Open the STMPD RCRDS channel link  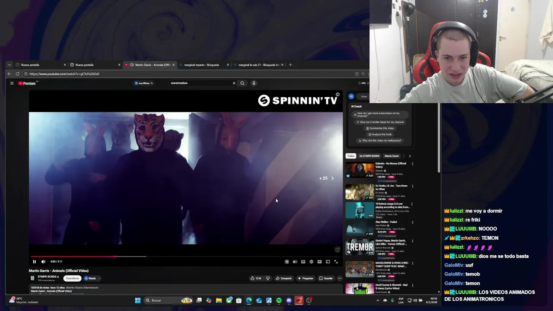tap(47, 276)
